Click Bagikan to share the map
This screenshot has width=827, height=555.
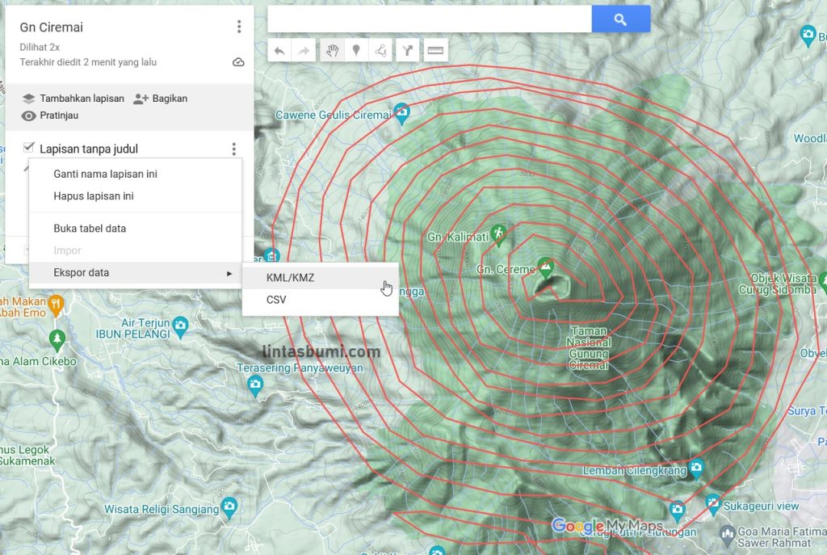[x=170, y=99]
